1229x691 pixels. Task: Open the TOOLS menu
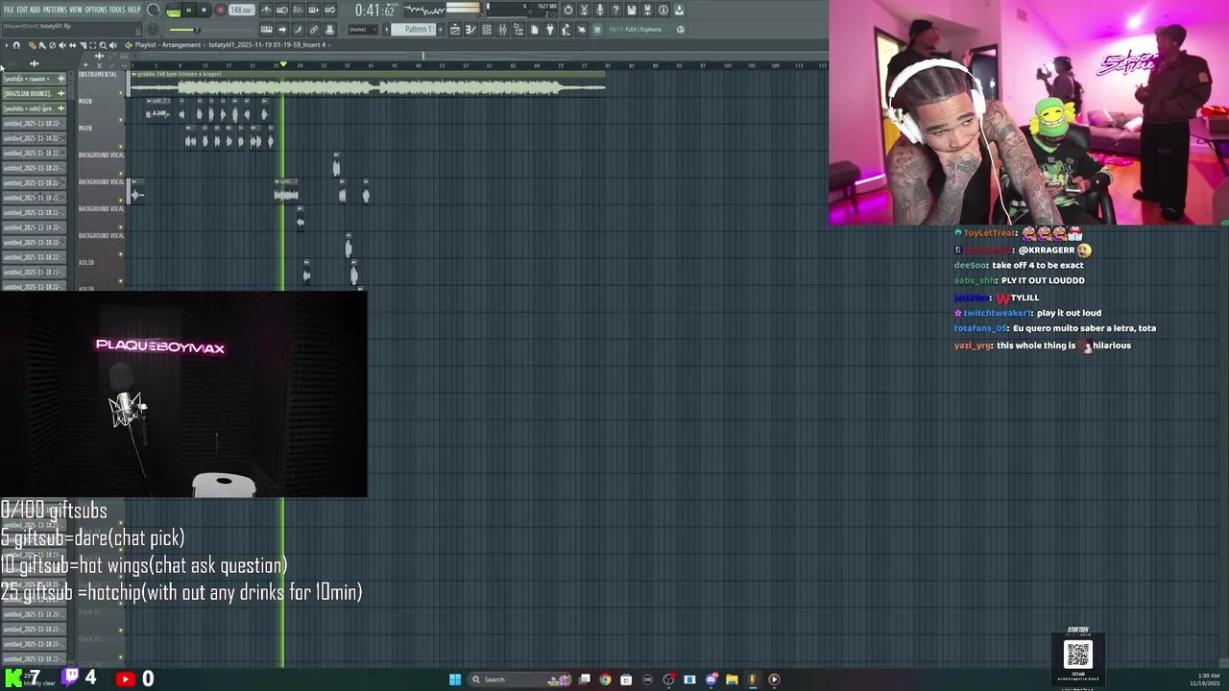[117, 10]
